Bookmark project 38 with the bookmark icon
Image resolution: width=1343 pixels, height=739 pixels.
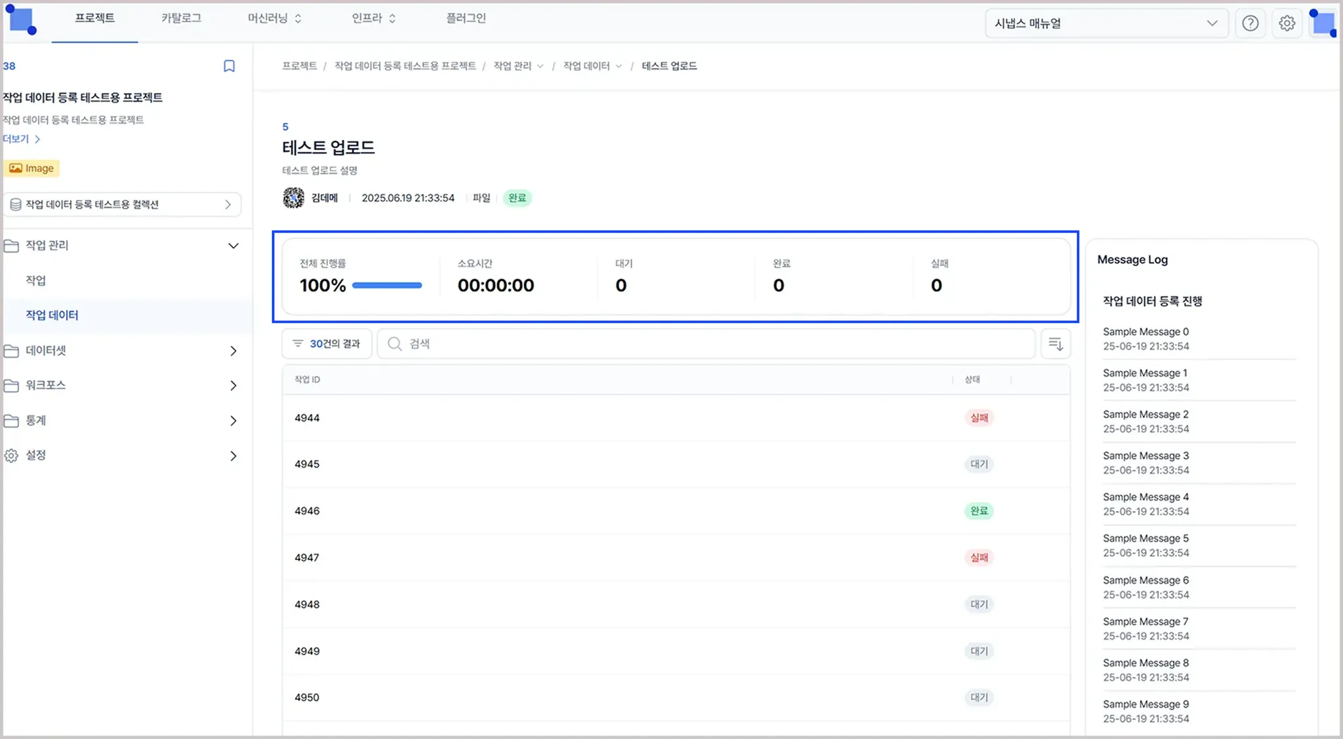point(229,66)
